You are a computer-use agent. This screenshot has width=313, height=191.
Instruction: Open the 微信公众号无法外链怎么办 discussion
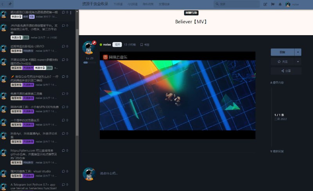click(x=35, y=79)
